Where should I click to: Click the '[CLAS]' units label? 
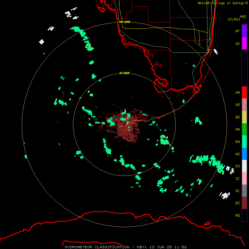[234, 19]
